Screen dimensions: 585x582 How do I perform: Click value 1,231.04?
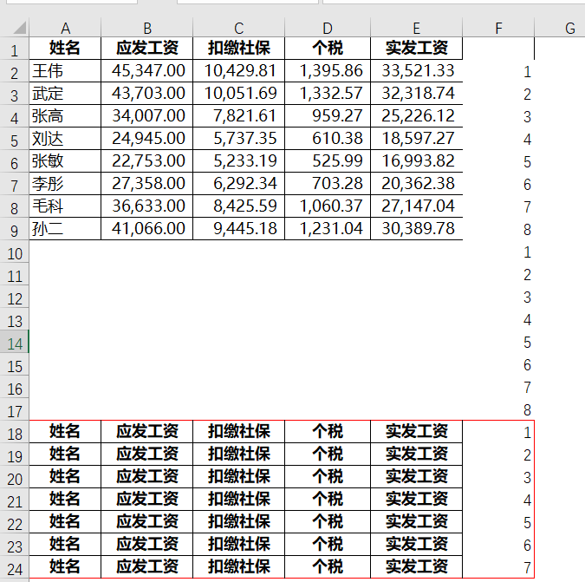point(328,228)
